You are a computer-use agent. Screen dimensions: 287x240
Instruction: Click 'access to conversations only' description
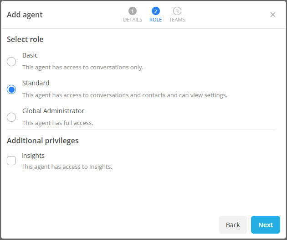82,67
